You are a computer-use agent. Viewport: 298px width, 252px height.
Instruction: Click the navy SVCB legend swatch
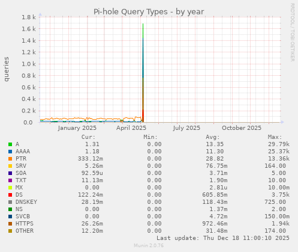point(10,217)
